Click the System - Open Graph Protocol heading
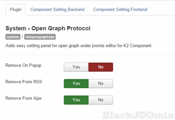Image resolution: width=175 pixels, height=120 pixels. 48,28
